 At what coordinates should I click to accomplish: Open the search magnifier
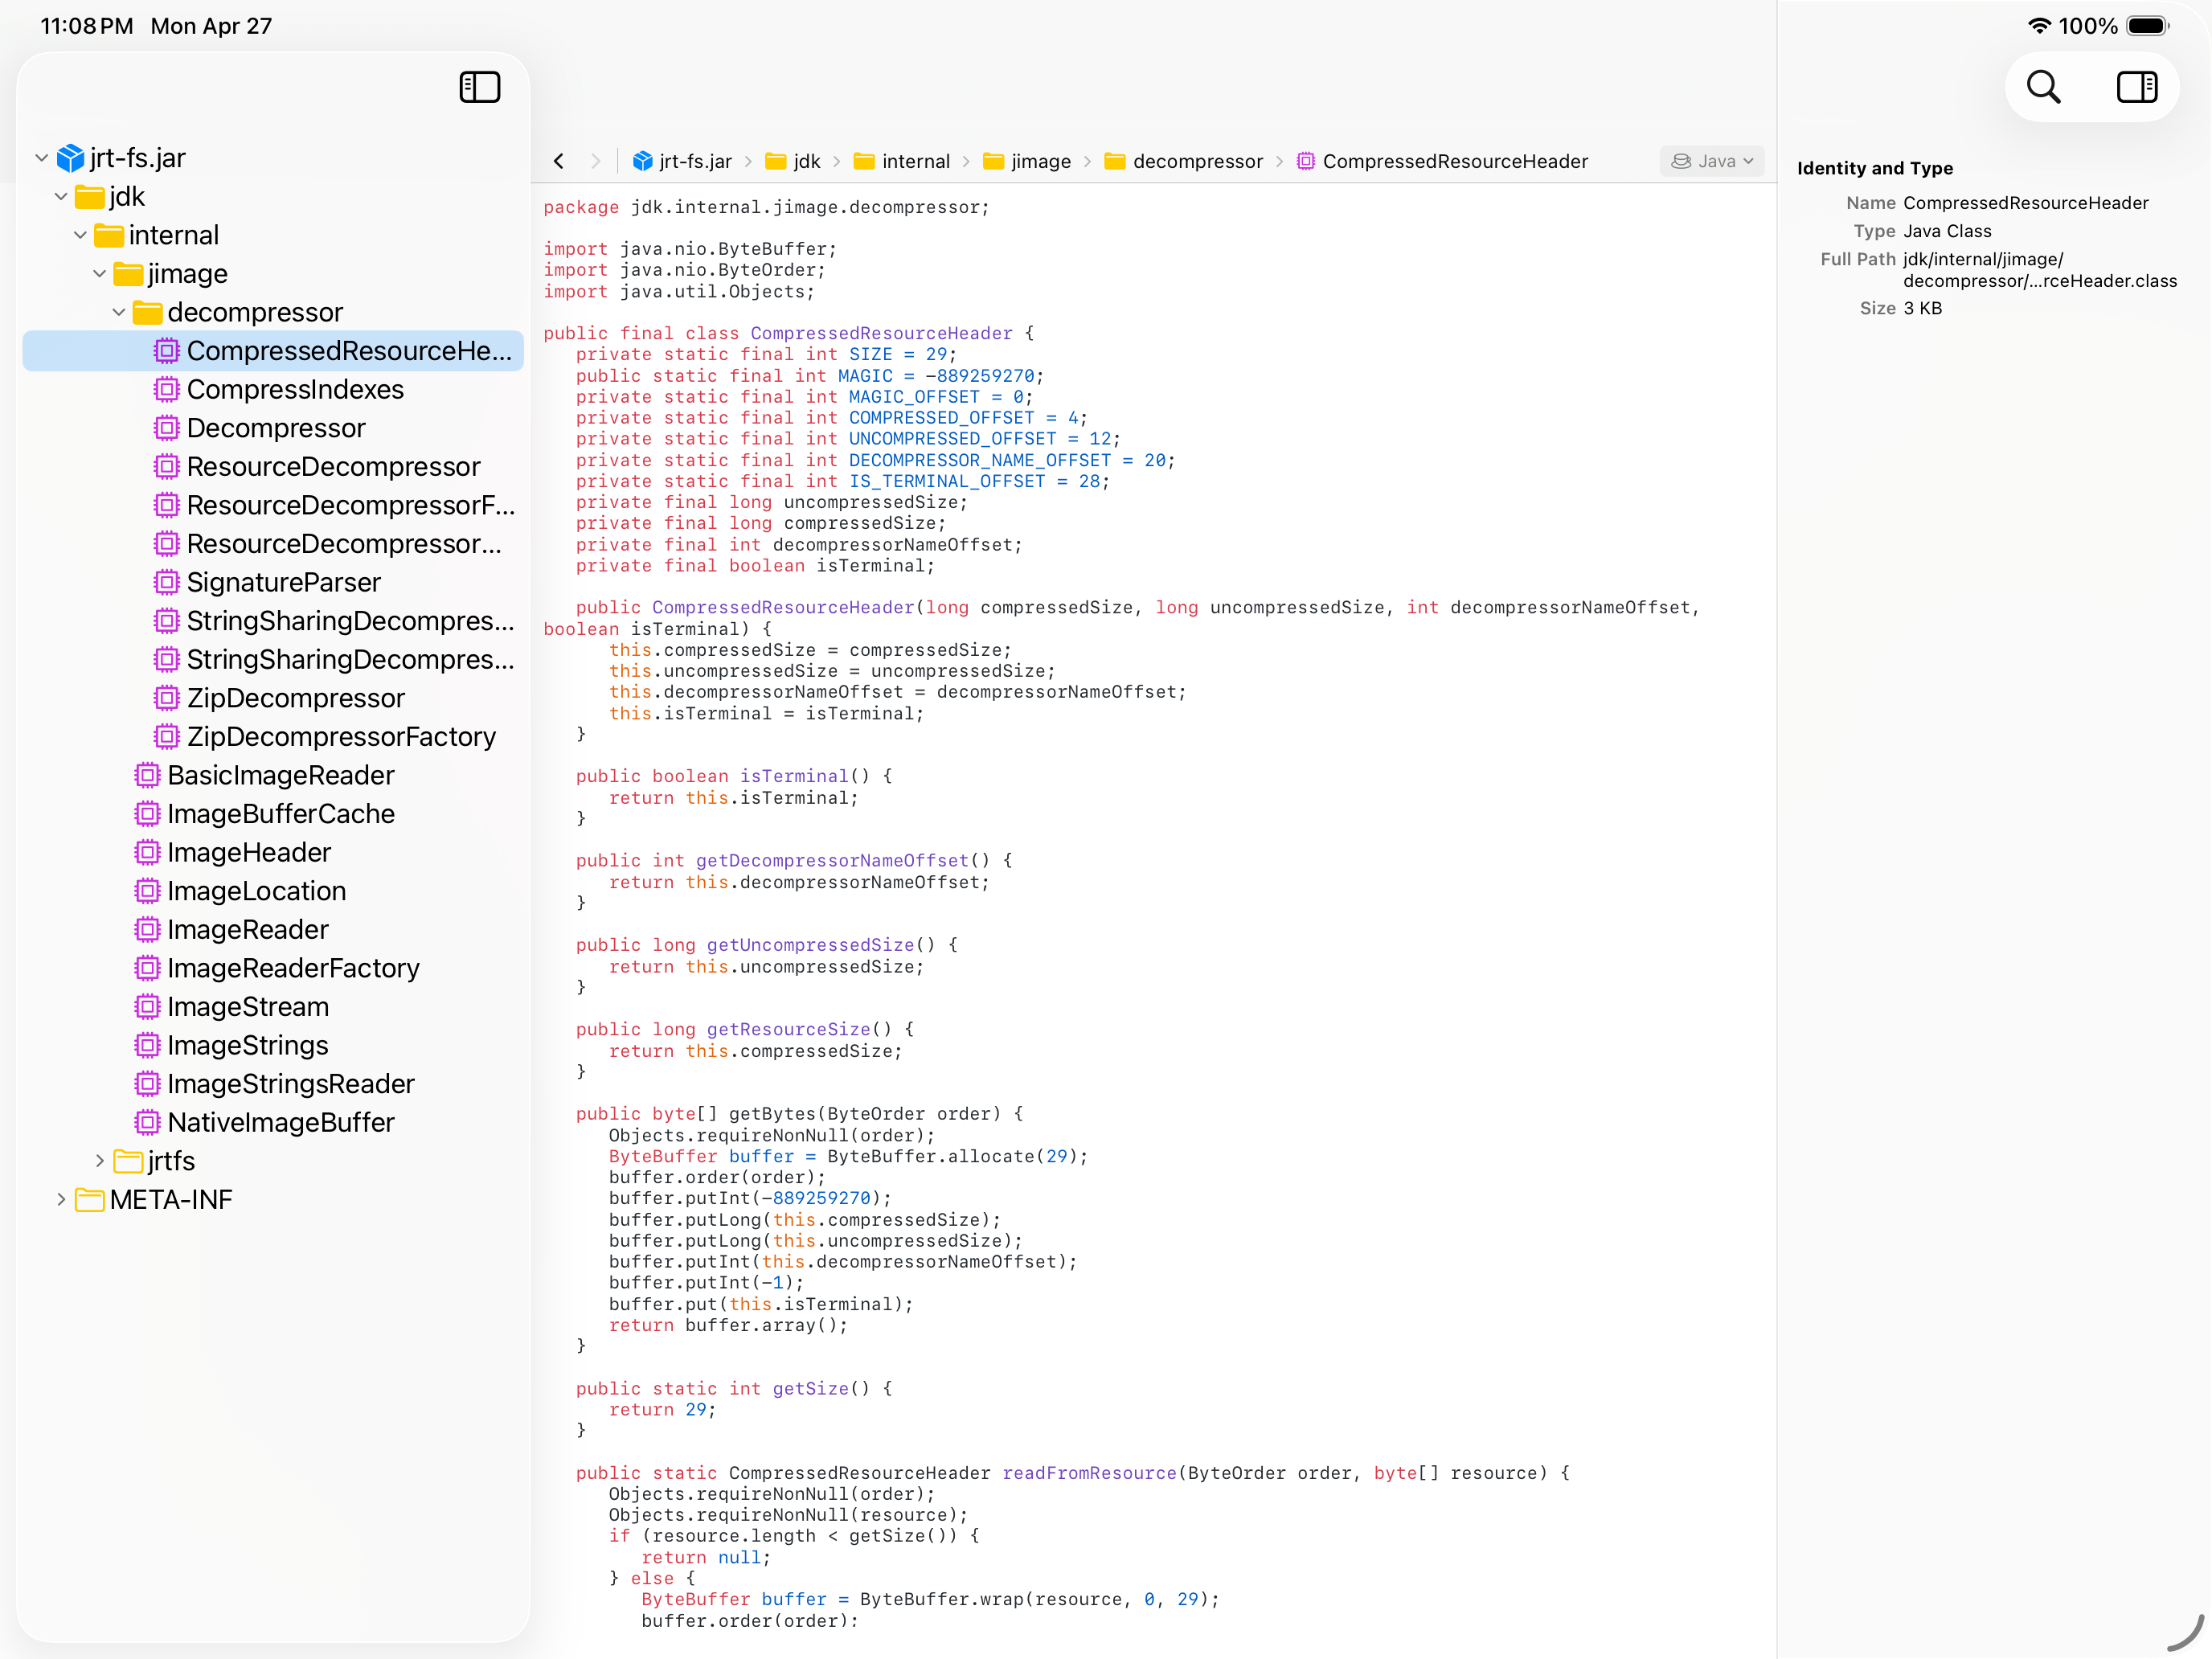2043,87
